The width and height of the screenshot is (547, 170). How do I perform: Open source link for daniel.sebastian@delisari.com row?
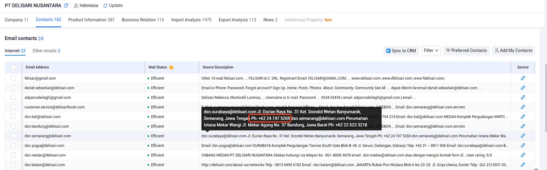523,88
